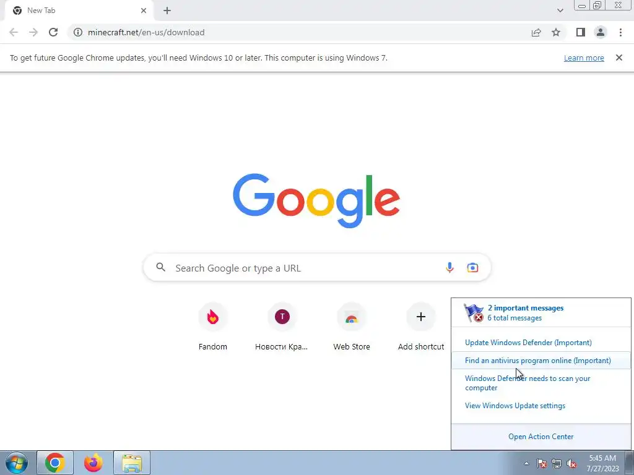Open the Chrome side panel icon

click(581, 32)
